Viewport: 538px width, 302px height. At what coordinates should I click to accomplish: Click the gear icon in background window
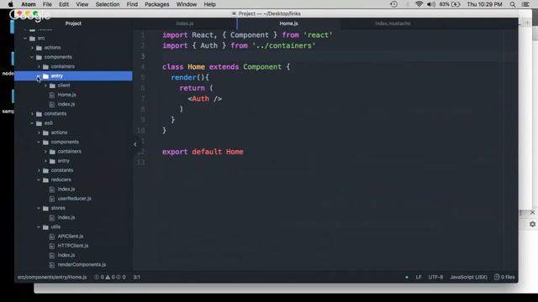[x=532, y=224]
